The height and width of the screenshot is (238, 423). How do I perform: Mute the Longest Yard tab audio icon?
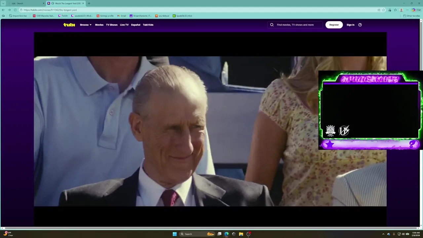coord(53,3)
